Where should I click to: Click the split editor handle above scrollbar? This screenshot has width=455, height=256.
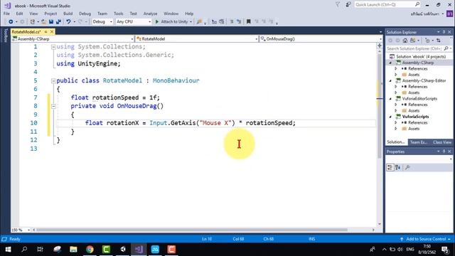click(x=379, y=46)
